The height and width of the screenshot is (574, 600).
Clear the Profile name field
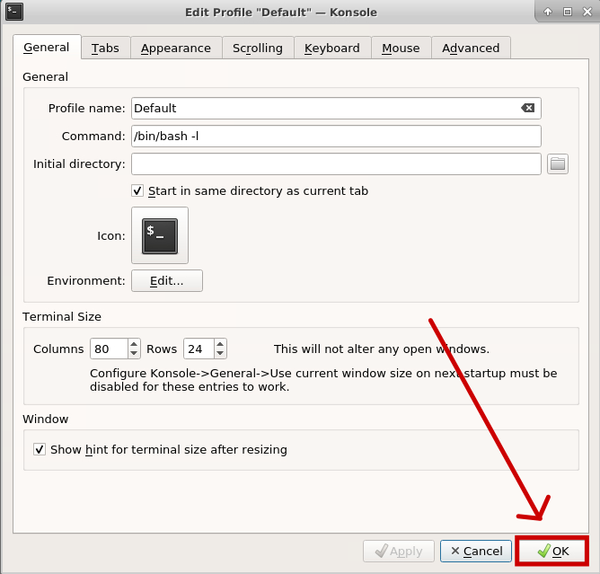(x=528, y=108)
